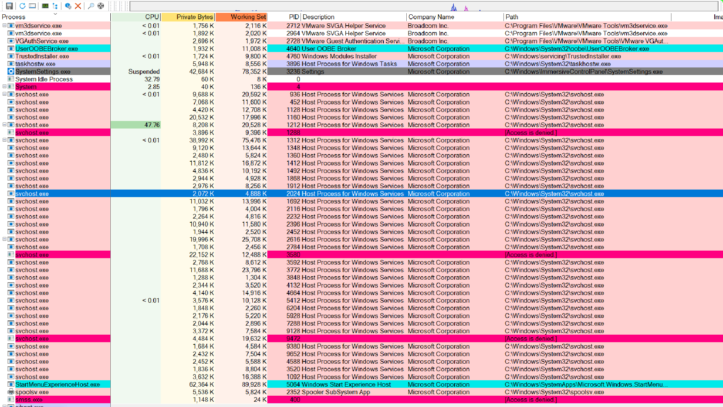Open Find Handle with the magnifier icon
The width and height of the screenshot is (723, 407).
[x=91, y=6]
